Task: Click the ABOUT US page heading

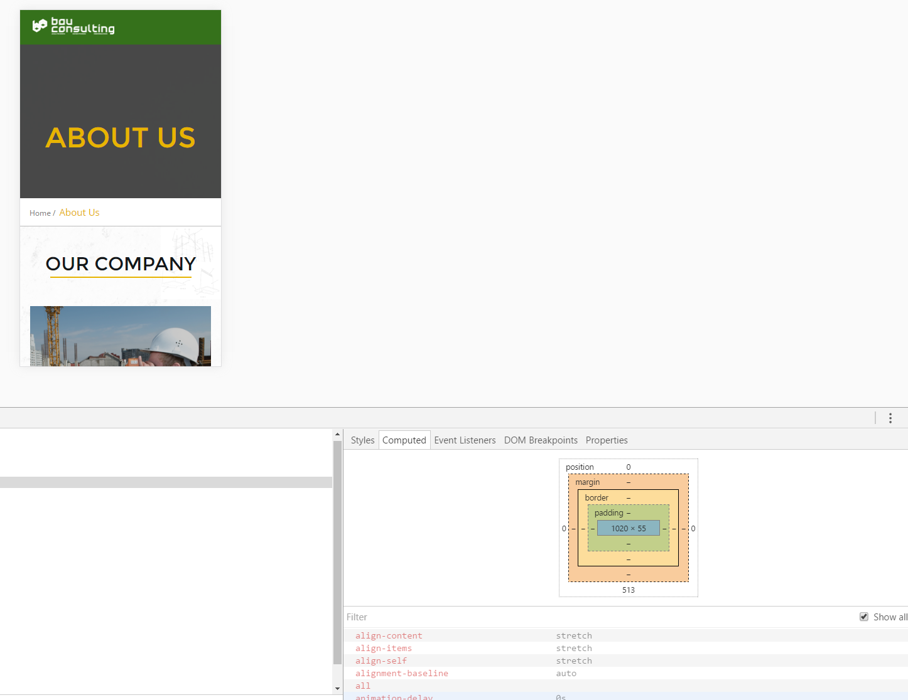Action: click(x=121, y=137)
